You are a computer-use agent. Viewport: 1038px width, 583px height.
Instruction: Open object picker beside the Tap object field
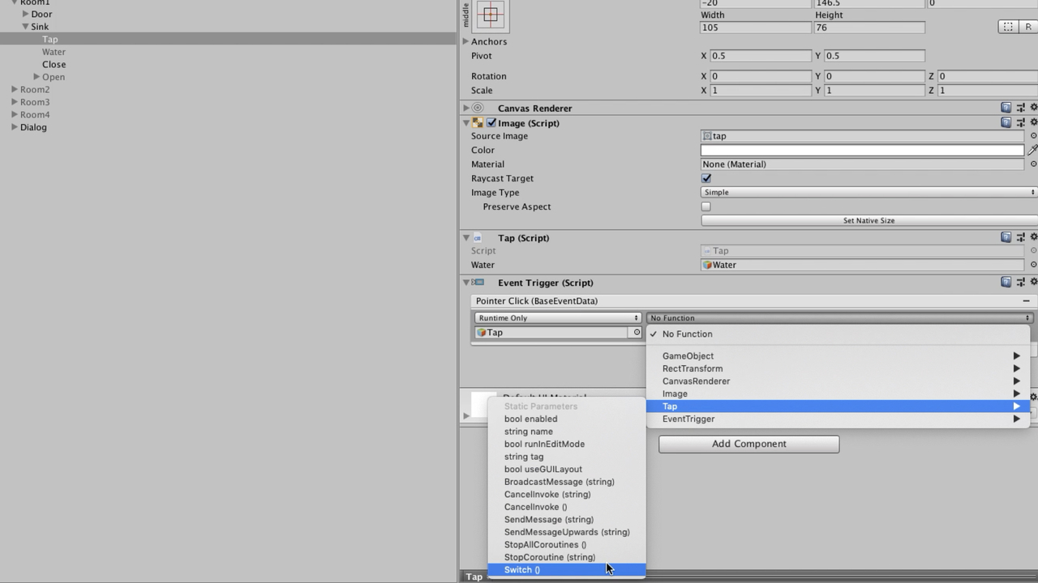637,332
